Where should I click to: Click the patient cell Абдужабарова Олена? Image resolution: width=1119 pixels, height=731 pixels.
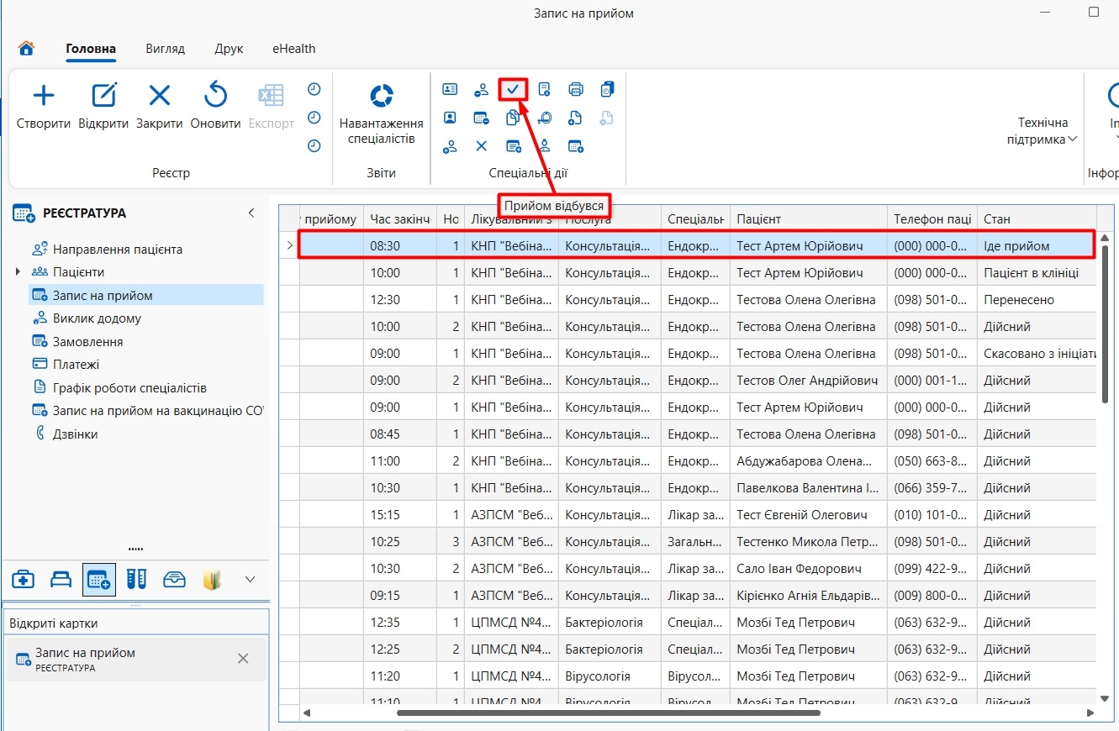click(808, 461)
